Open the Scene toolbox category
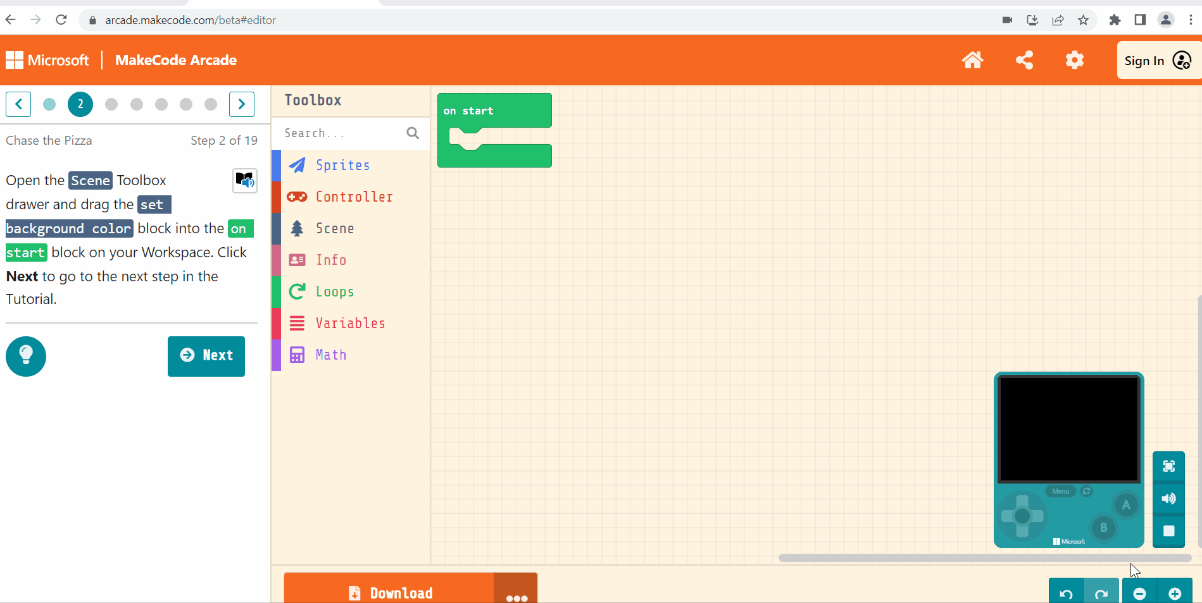This screenshot has height=603, width=1202. point(334,228)
